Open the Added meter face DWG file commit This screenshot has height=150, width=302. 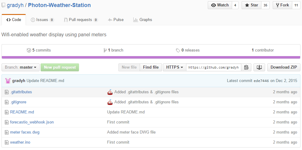(x=131, y=132)
